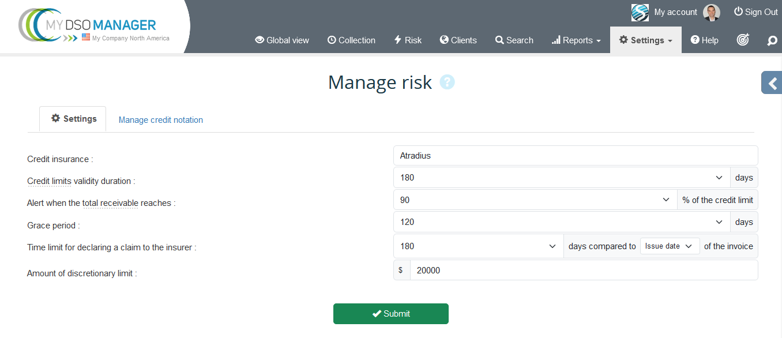Image resolution: width=782 pixels, height=338 pixels.
Task: Click the Submit button
Action: pos(391,314)
